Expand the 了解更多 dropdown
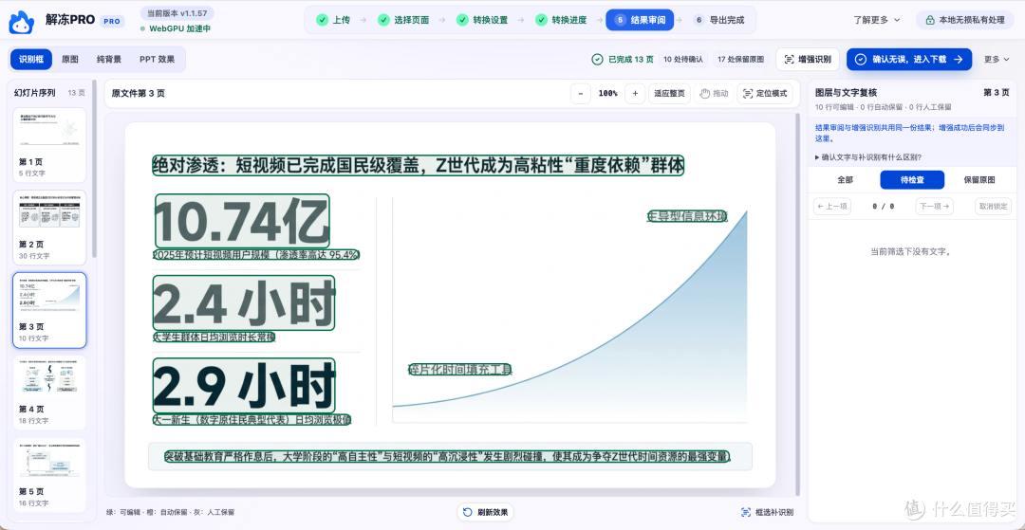 click(877, 20)
